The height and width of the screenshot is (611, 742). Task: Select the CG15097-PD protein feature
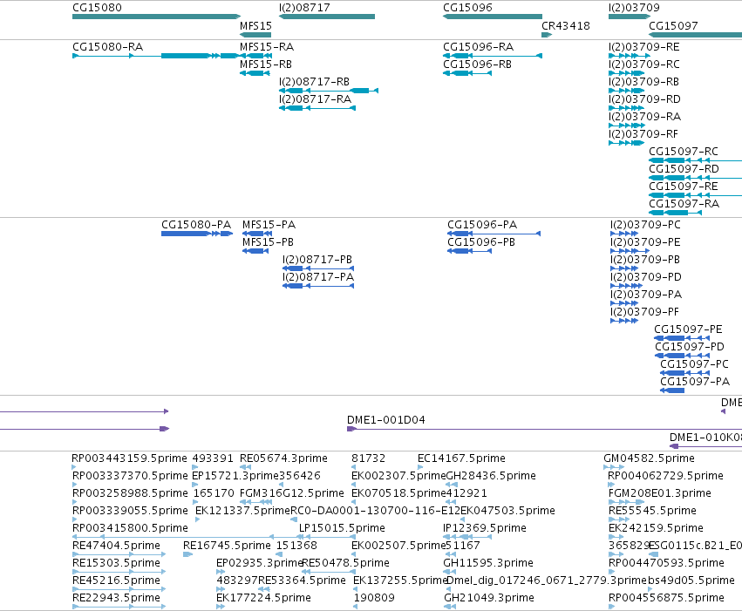click(x=690, y=347)
